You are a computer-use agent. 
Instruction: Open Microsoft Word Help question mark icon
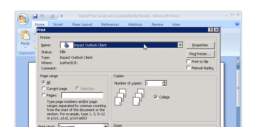(237, 24)
